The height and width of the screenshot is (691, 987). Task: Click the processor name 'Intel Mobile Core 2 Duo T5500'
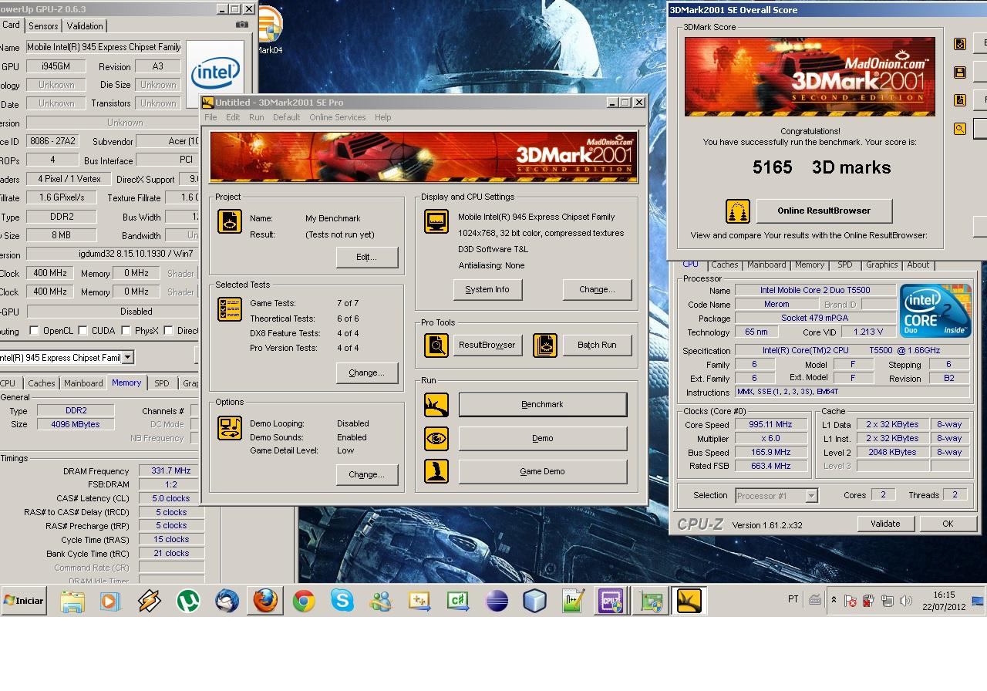pos(815,291)
